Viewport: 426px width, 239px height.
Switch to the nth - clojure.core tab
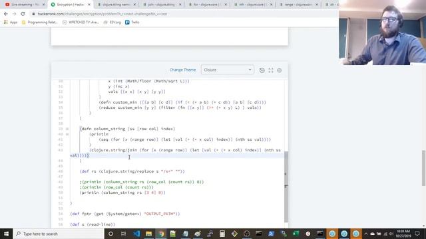click(x=252, y=5)
